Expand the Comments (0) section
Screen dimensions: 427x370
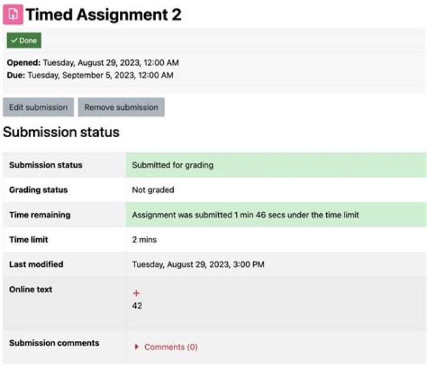(x=170, y=347)
